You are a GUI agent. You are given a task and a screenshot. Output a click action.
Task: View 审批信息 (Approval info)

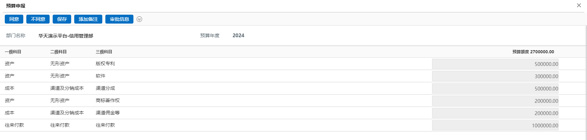point(119,19)
